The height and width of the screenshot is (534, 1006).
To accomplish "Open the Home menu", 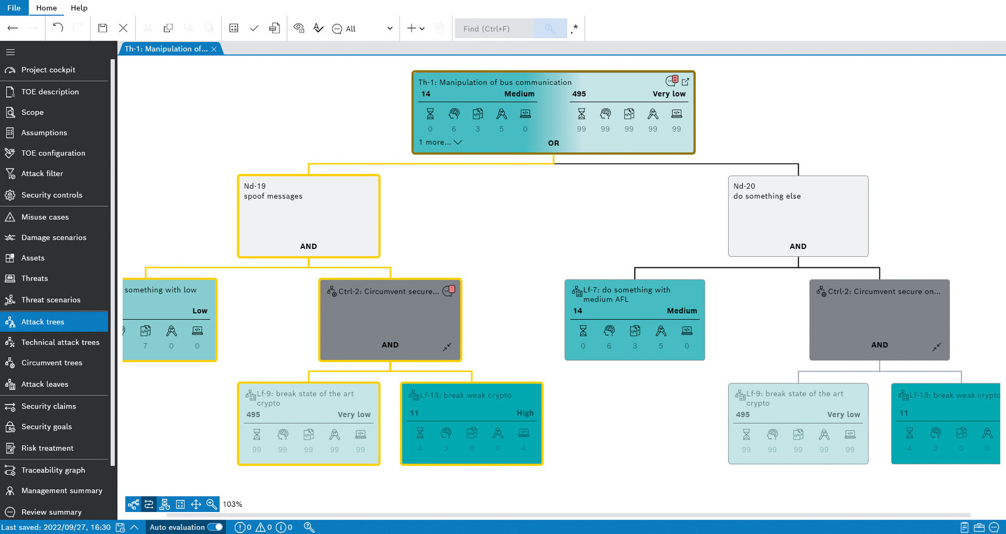I will pyautogui.click(x=47, y=8).
